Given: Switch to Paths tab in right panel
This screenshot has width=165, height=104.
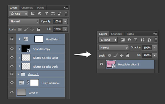Looking at the screenshot, I should tap(130, 34).
